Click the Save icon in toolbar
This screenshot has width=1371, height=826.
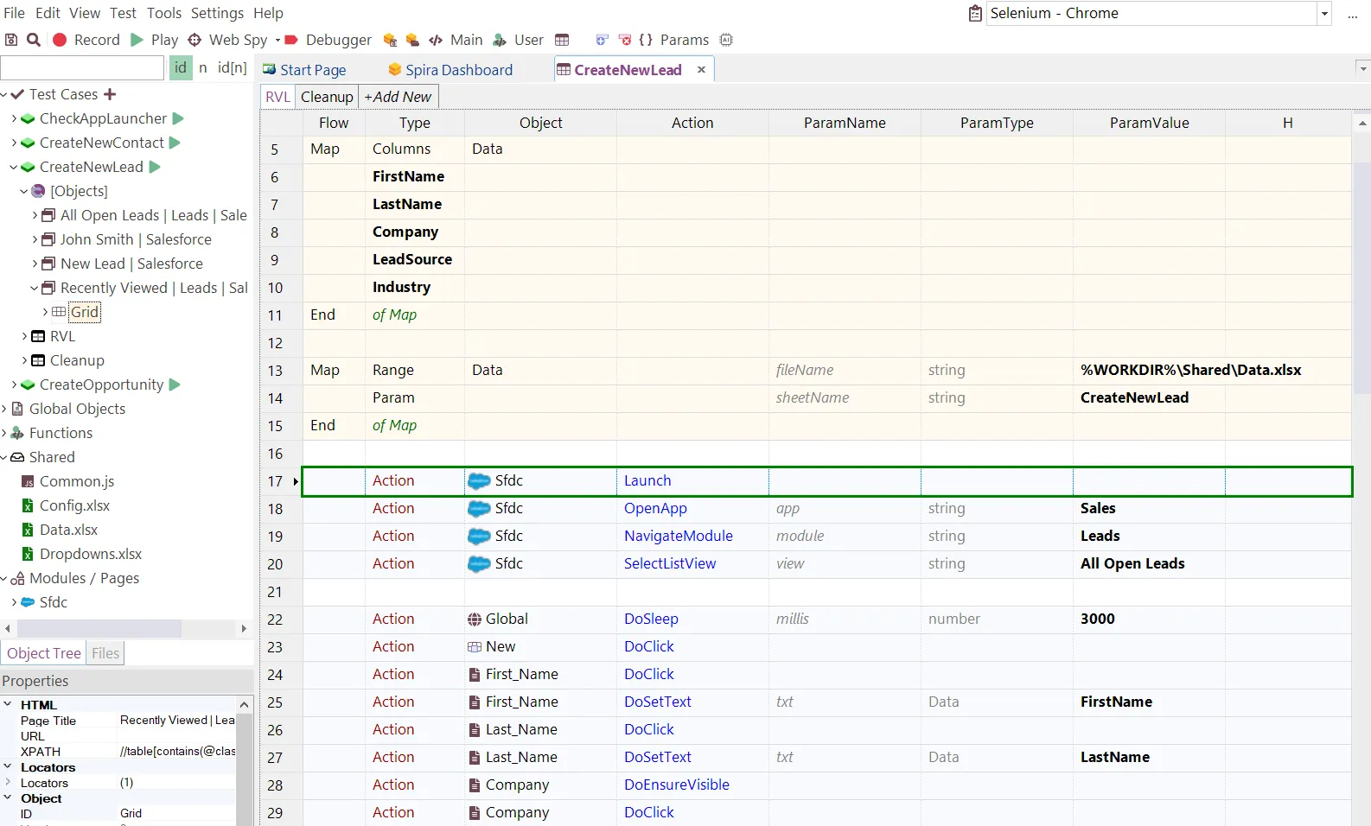tap(11, 40)
